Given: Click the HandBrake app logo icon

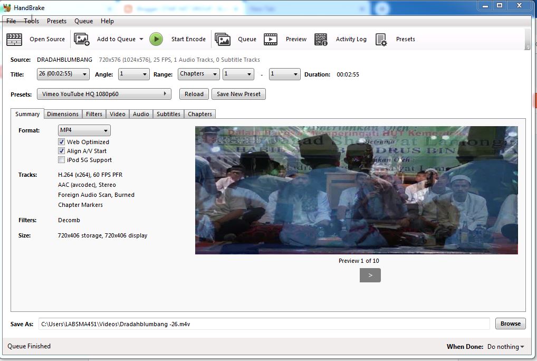Looking at the screenshot, I should [6, 7].
